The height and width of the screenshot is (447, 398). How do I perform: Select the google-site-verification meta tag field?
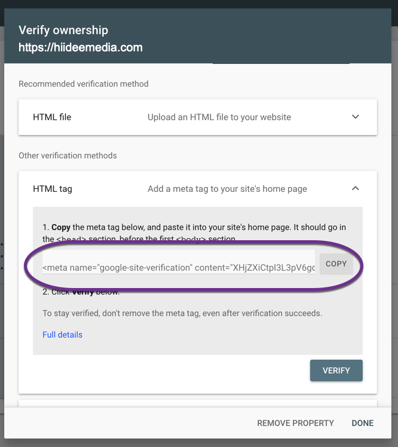click(x=179, y=262)
